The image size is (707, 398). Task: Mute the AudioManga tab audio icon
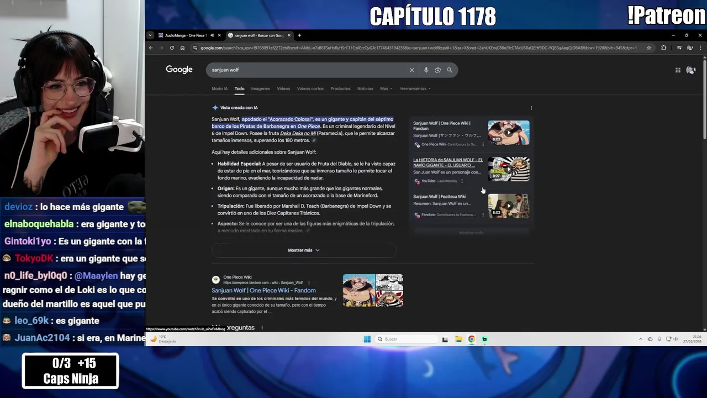click(x=212, y=35)
